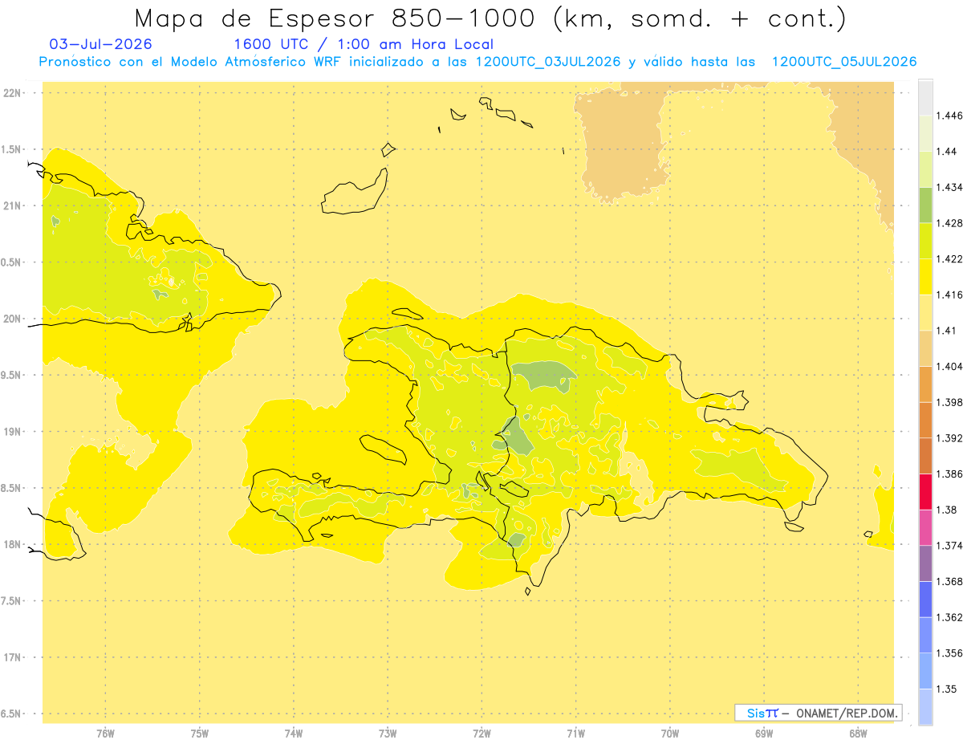Click the 70W longitude axis label
This screenshot has width=963, height=744.
tap(670, 733)
